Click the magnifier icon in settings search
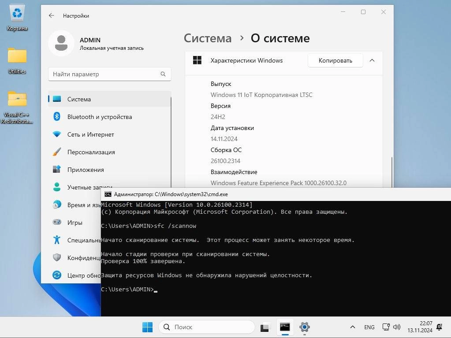451x338 pixels. coord(163,74)
